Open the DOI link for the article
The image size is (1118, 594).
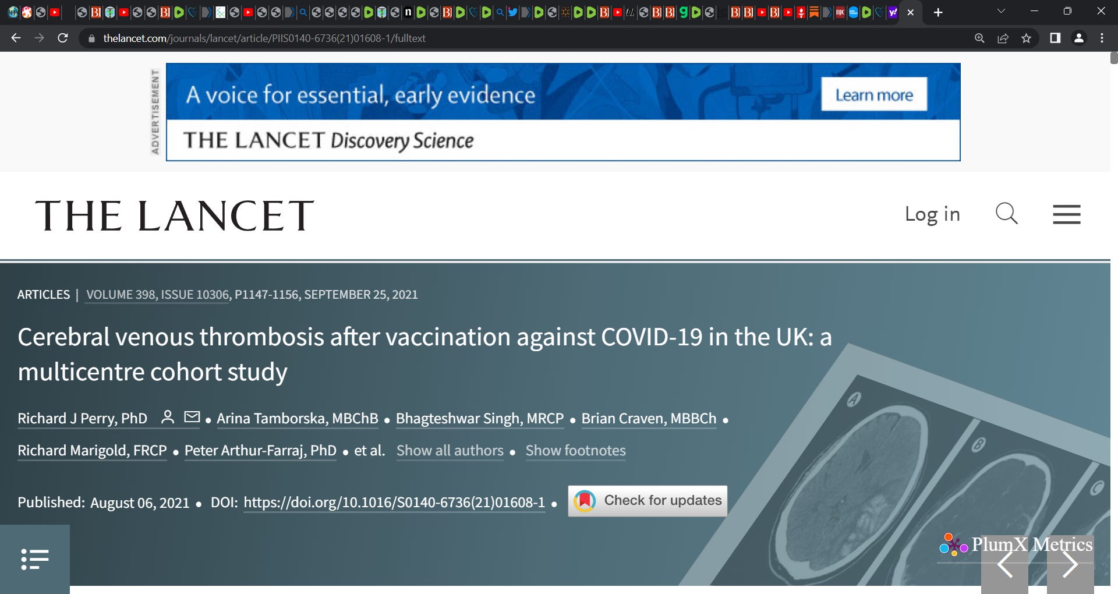point(394,502)
